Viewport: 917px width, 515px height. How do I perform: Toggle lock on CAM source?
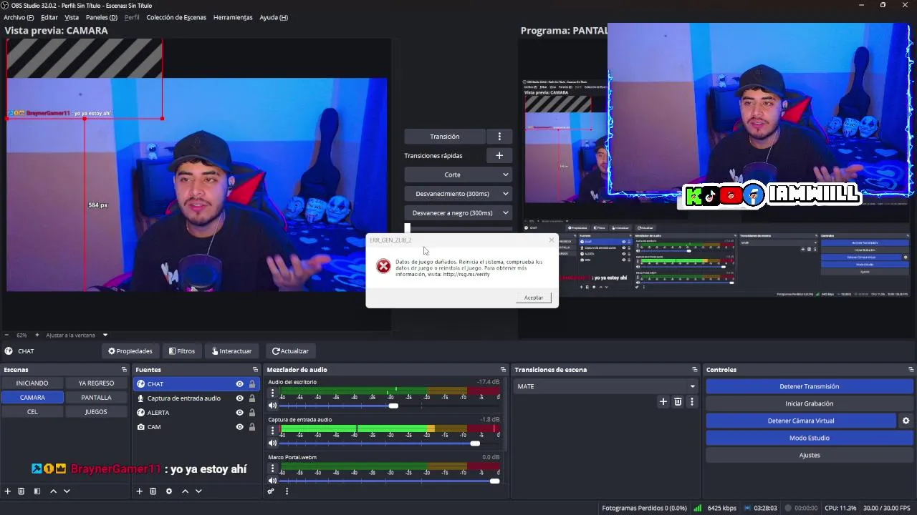tap(251, 427)
